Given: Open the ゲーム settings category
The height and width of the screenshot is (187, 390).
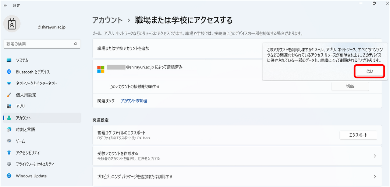Looking at the screenshot, I should (x=20, y=141).
